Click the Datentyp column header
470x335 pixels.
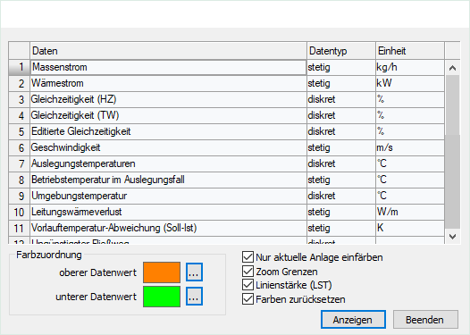coord(341,51)
